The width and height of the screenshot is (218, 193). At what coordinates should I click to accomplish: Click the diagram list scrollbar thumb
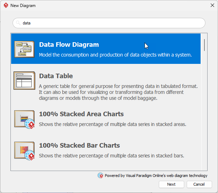click(204, 45)
